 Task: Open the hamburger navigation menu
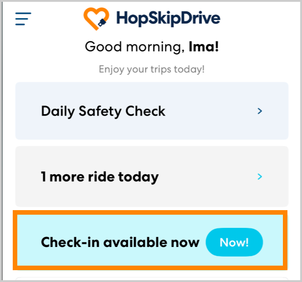pyautogui.click(x=23, y=18)
